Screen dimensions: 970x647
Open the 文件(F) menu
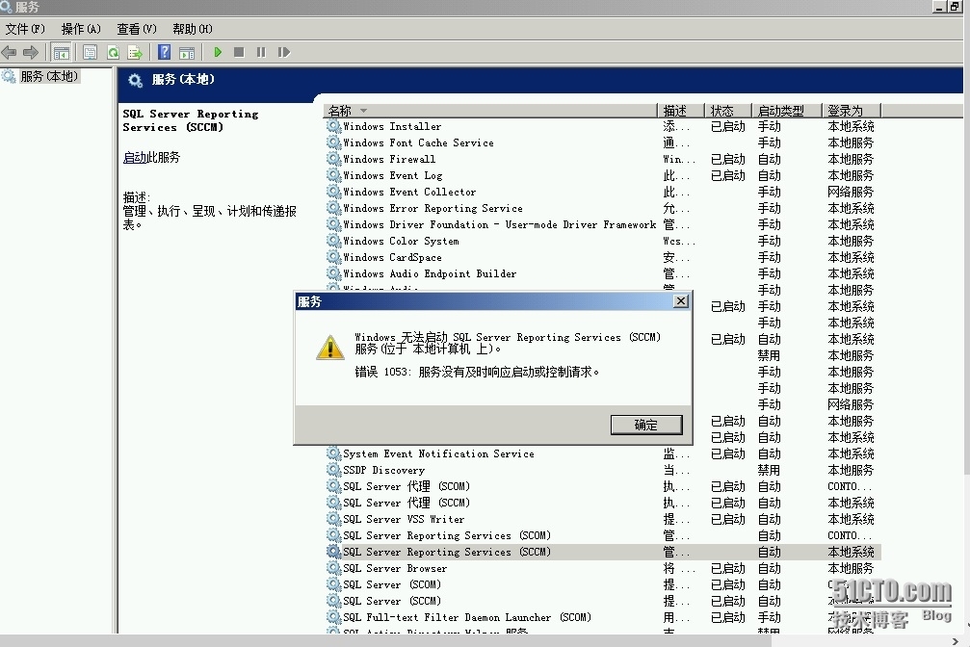coord(25,29)
